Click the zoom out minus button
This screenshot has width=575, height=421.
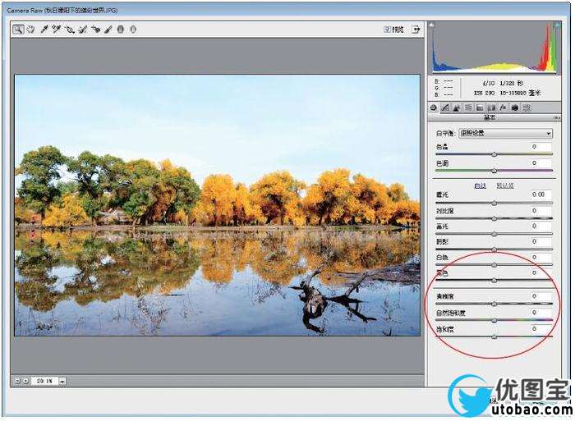[17, 381]
